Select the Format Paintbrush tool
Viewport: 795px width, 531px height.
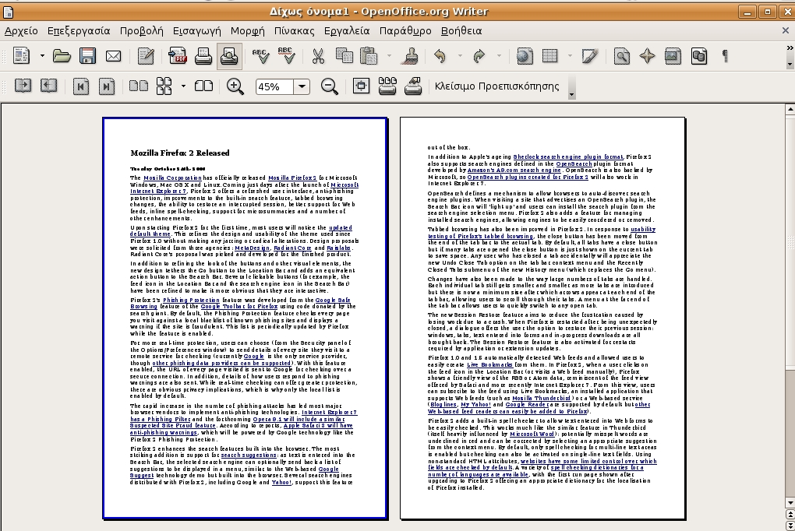pyautogui.click(x=410, y=56)
